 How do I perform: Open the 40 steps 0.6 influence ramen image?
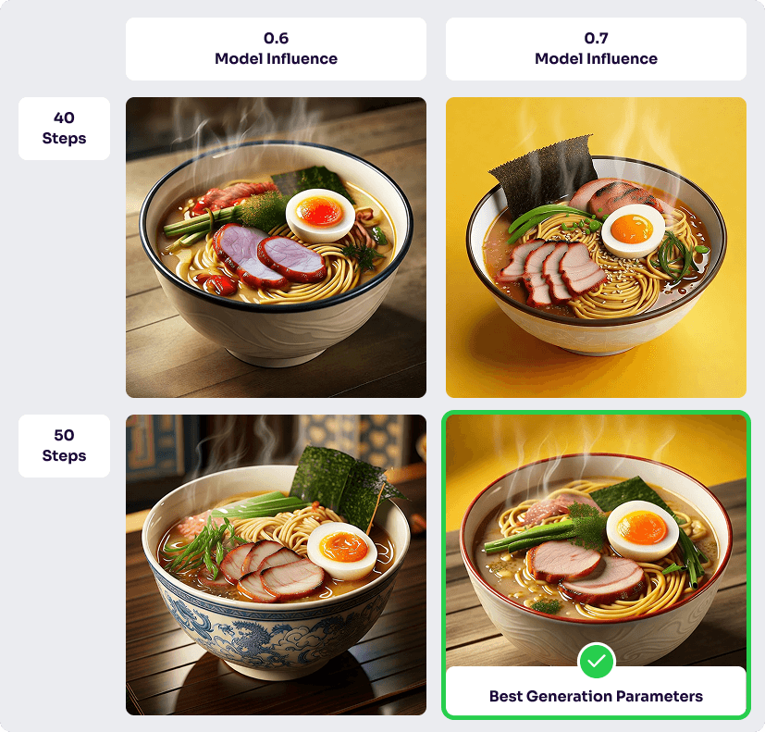point(277,247)
